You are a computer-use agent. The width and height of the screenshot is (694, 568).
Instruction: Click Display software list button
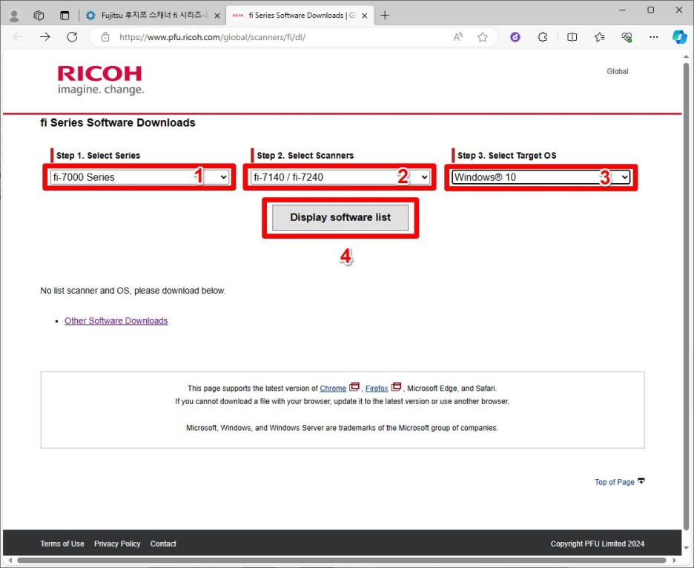[x=340, y=217]
